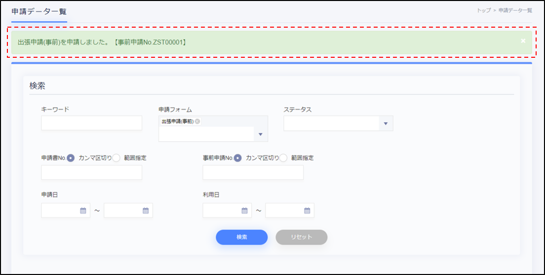Image resolution: width=545 pixels, height=275 pixels.
Task: Click the 申請データ一覧 page title tab
Action: tap(39, 11)
